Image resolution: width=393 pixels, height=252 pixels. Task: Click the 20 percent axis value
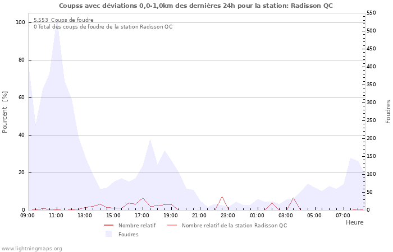click(21, 172)
